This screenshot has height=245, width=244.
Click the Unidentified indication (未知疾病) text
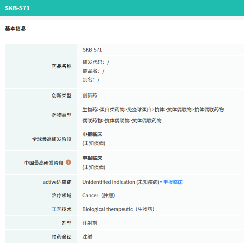pyautogui.click(x=121, y=182)
